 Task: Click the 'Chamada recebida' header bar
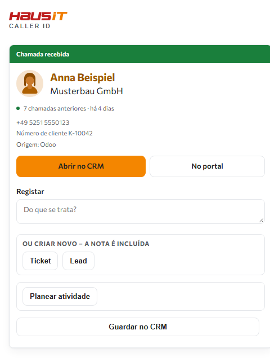(139, 54)
